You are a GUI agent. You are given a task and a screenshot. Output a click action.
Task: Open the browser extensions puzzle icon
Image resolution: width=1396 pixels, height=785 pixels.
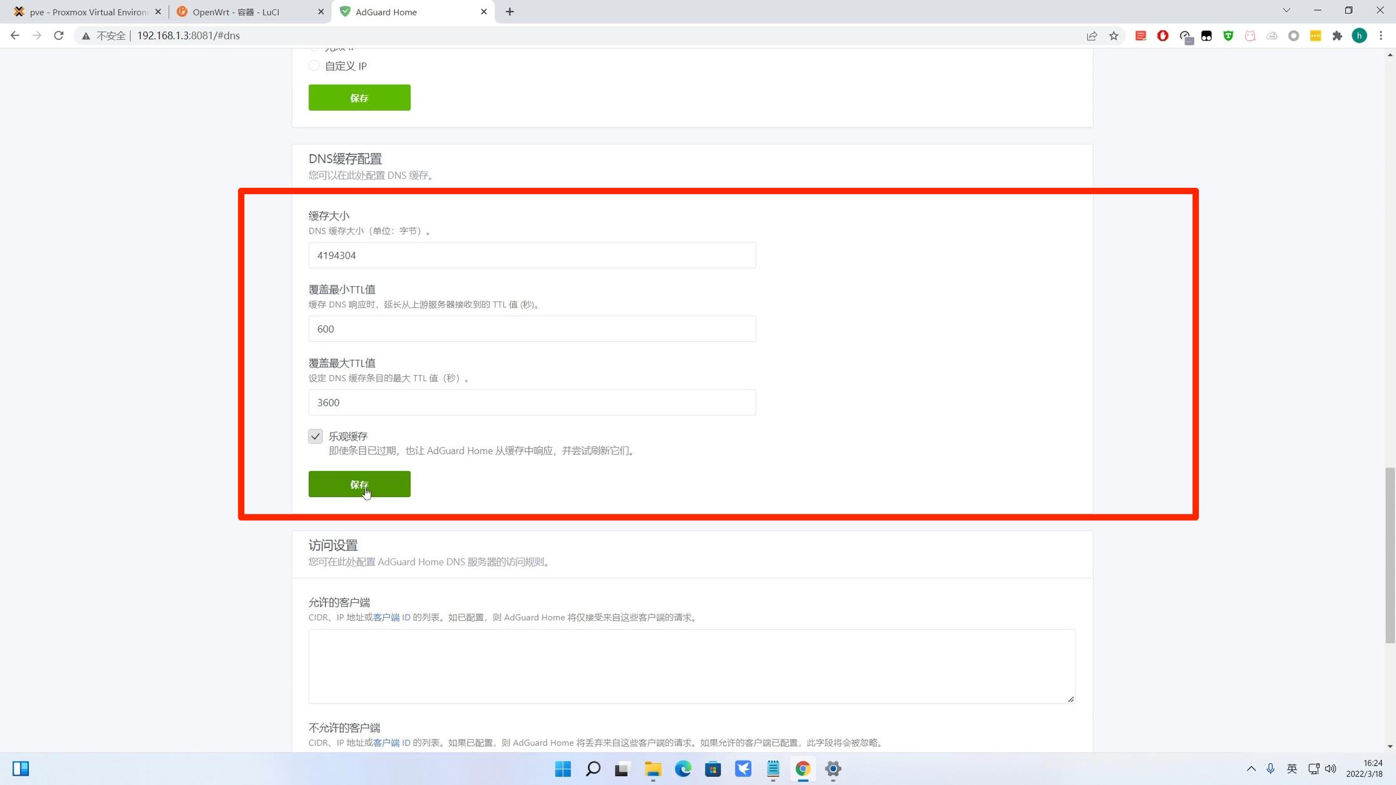1337,36
